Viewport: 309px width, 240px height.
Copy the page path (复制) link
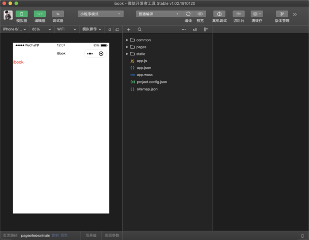tap(55, 236)
